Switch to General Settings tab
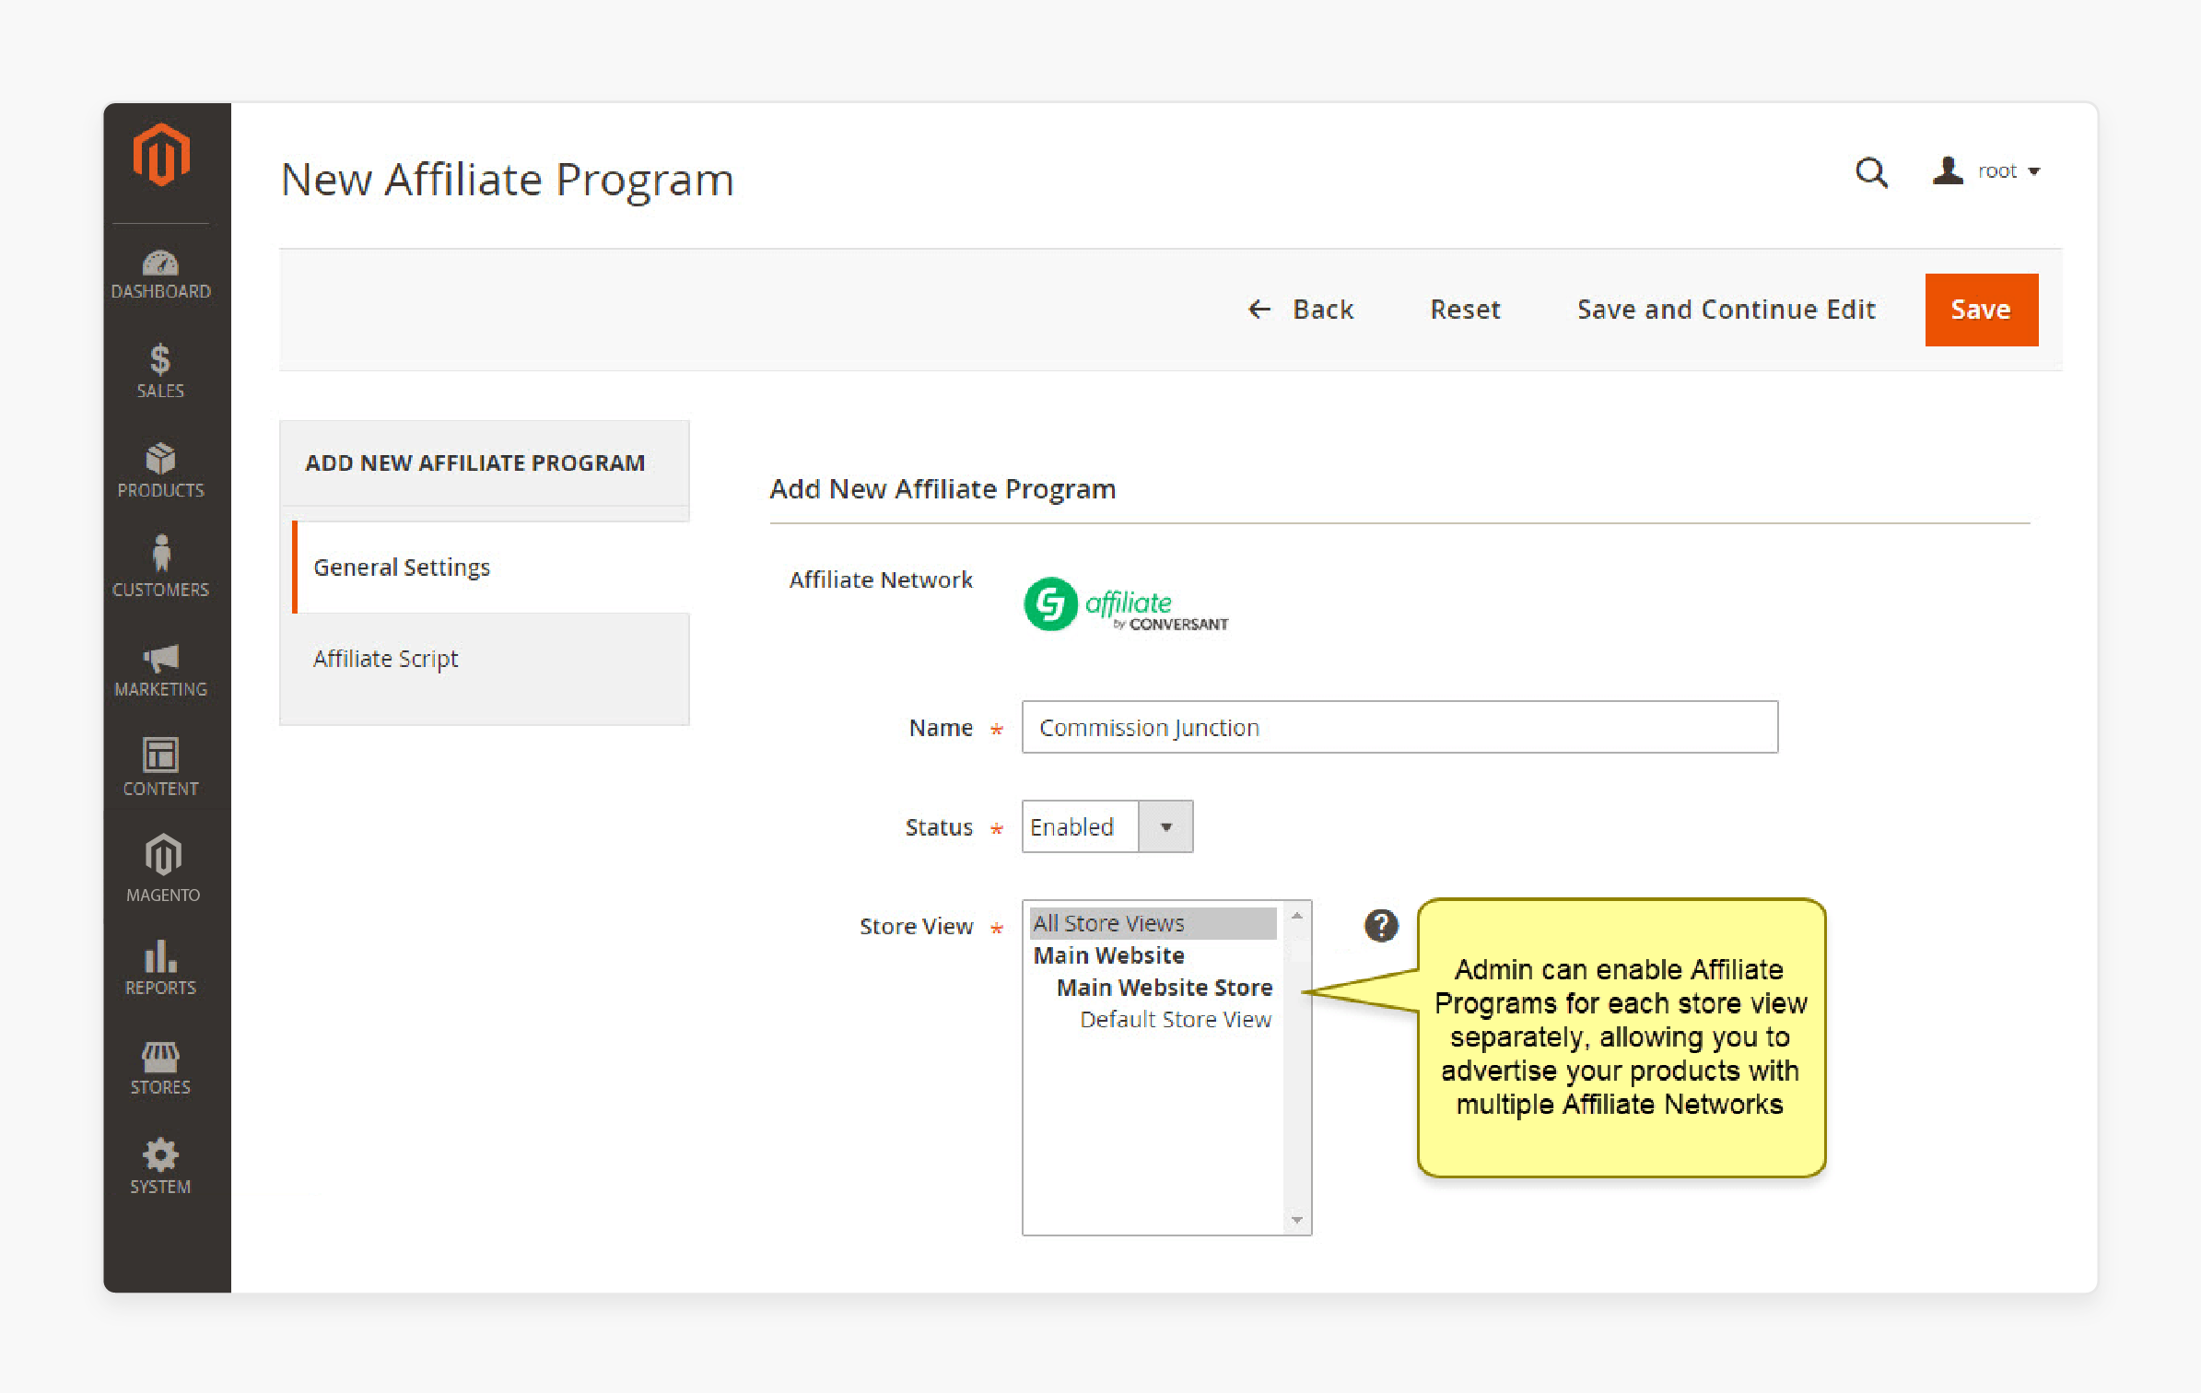2201x1393 pixels. pos(491,568)
